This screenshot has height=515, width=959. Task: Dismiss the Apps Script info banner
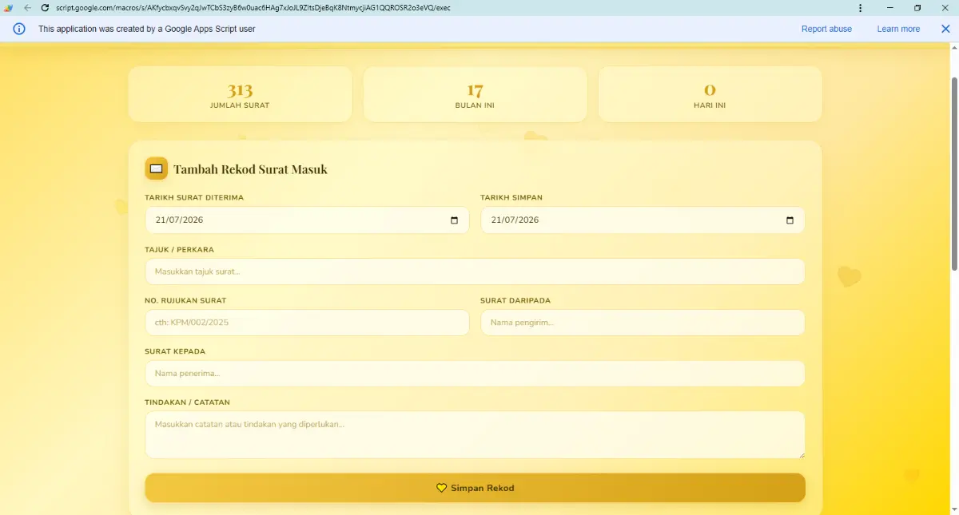(945, 29)
